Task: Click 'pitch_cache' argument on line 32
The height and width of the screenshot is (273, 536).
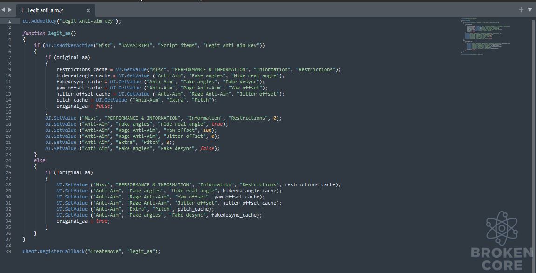Action: click(x=193, y=209)
